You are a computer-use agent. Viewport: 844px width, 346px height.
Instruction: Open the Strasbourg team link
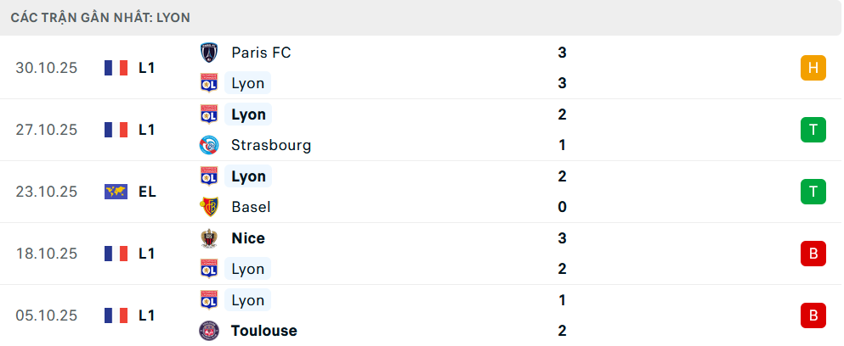[271, 145]
